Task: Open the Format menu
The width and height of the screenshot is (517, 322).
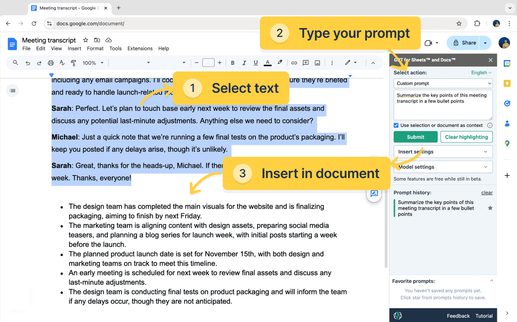Action: (95, 49)
